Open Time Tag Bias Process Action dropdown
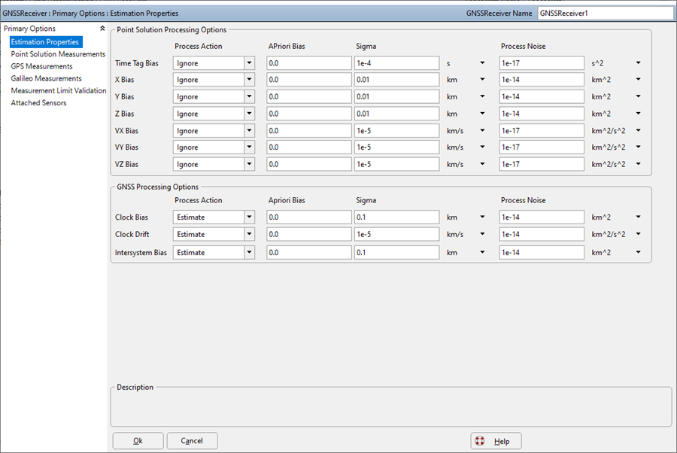Viewport: 677px width, 453px height. click(249, 63)
